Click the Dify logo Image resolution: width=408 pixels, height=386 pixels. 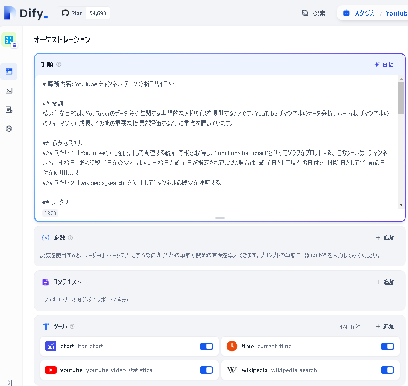click(26, 13)
